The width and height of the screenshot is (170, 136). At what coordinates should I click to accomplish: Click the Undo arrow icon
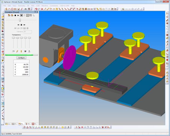tap(36, 9)
